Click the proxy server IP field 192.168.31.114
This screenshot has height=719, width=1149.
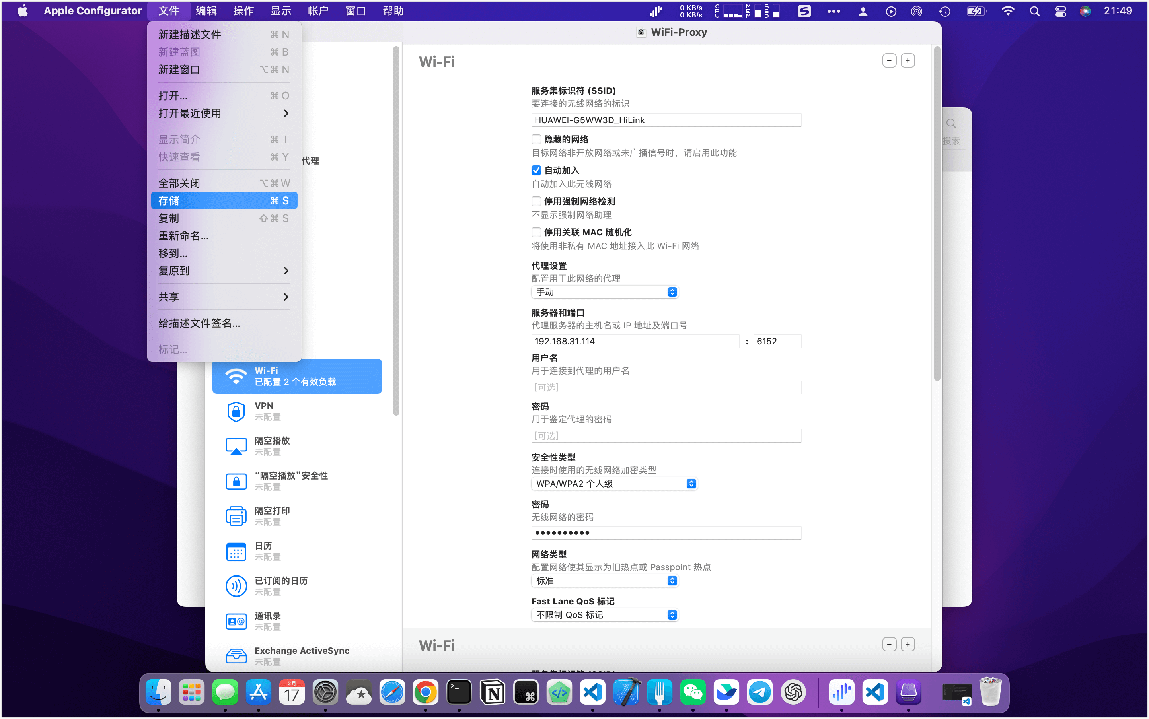[635, 342]
